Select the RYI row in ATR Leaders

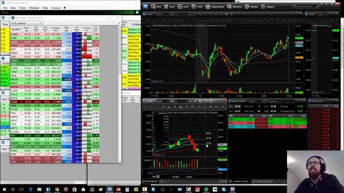pos(55,136)
